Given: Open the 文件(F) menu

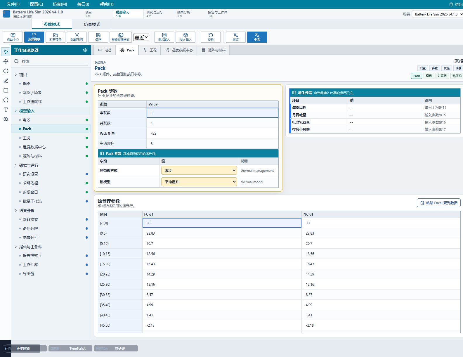Looking at the screenshot, I should 13,4.
